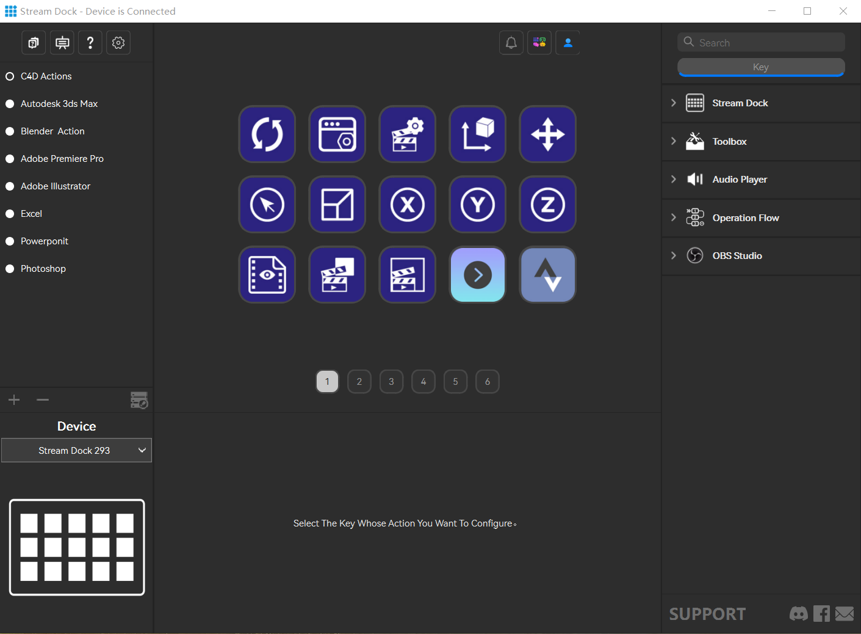Open notifications with the bell icon
The height and width of the screenshot is (634, 861).
(x=511, y=43)
